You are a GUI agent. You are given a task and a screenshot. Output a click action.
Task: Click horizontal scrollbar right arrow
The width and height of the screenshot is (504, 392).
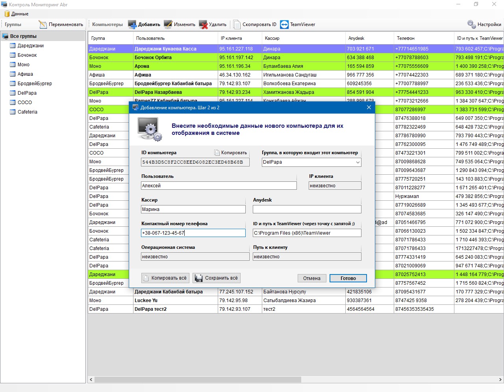coord(500,379)
